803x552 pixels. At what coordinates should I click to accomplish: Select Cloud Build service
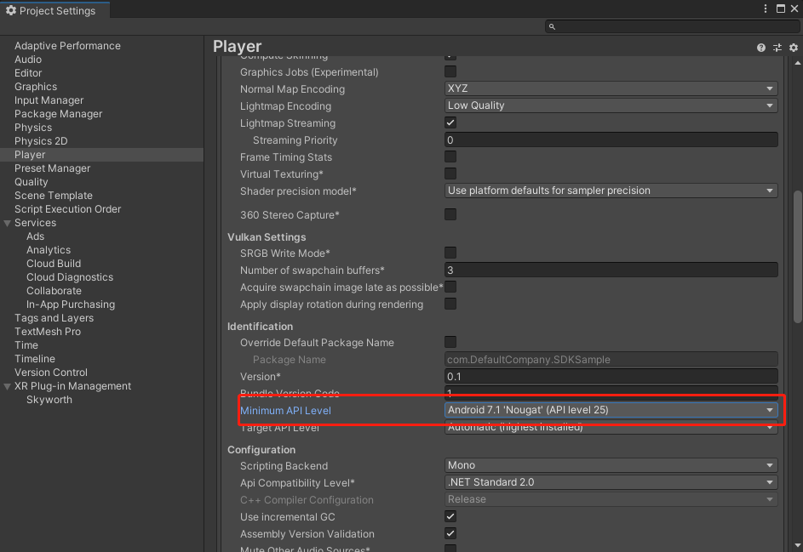[x=54, y=264]
